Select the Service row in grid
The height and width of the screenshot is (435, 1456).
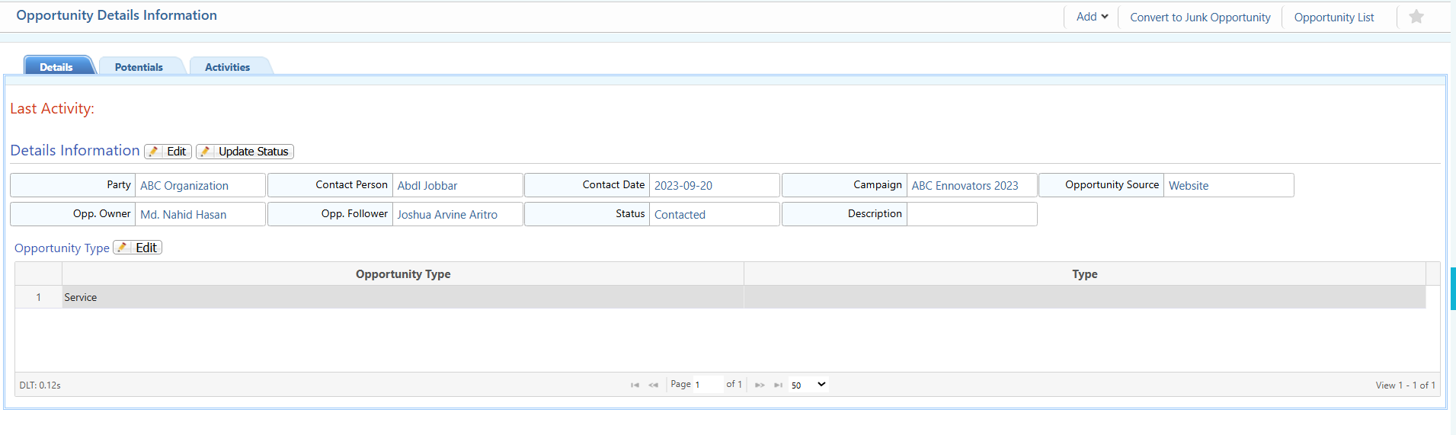[402, 297]
